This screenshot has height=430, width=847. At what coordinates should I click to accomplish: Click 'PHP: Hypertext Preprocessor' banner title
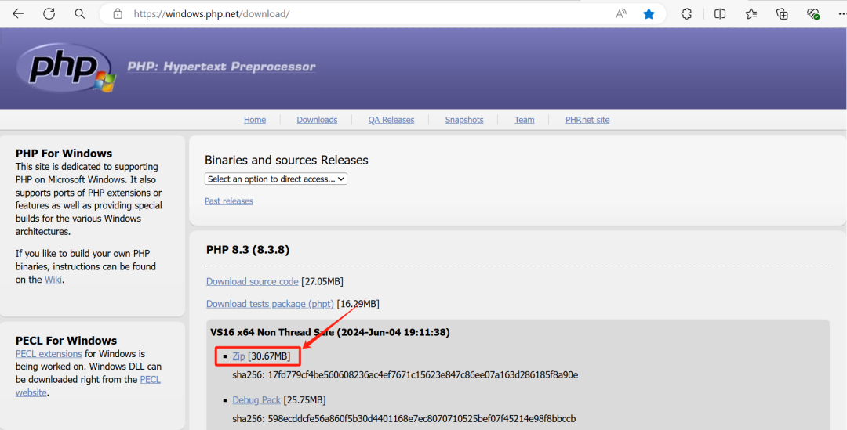[x=221, y=67]
